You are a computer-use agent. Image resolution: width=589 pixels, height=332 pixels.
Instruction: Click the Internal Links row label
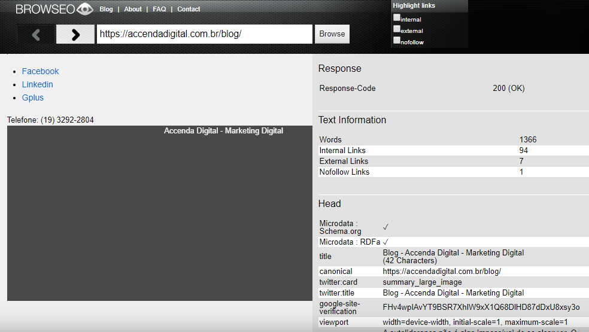tap(342, 151)
